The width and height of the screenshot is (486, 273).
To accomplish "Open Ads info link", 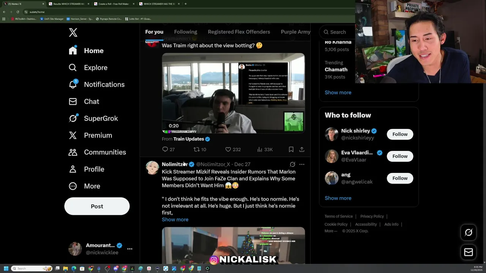I will pyautogui.click(x=391, y=224).
